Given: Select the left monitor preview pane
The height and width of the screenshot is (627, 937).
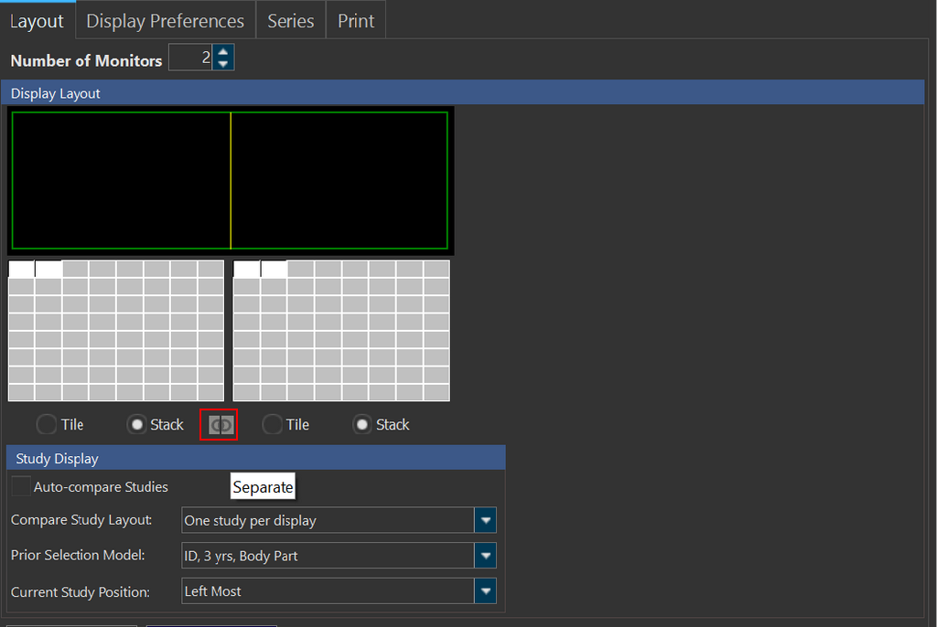Looking at the screenshot, I should coord(121,180).
